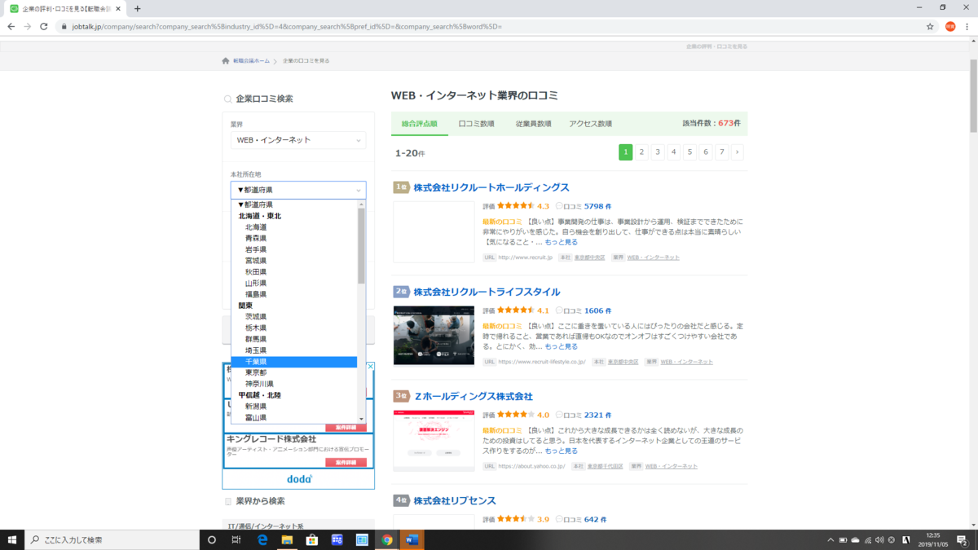Click the Chrome profile avatar icon

[x=949, y=26]
